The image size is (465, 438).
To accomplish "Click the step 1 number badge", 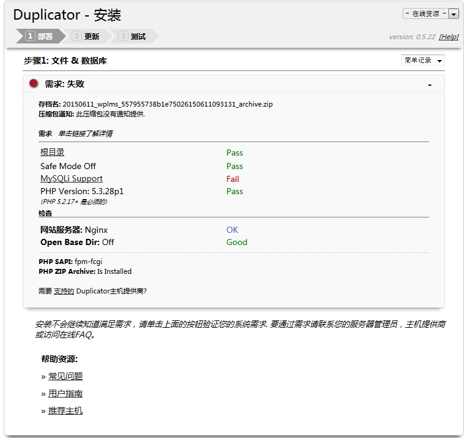I will tap(31, 37).
